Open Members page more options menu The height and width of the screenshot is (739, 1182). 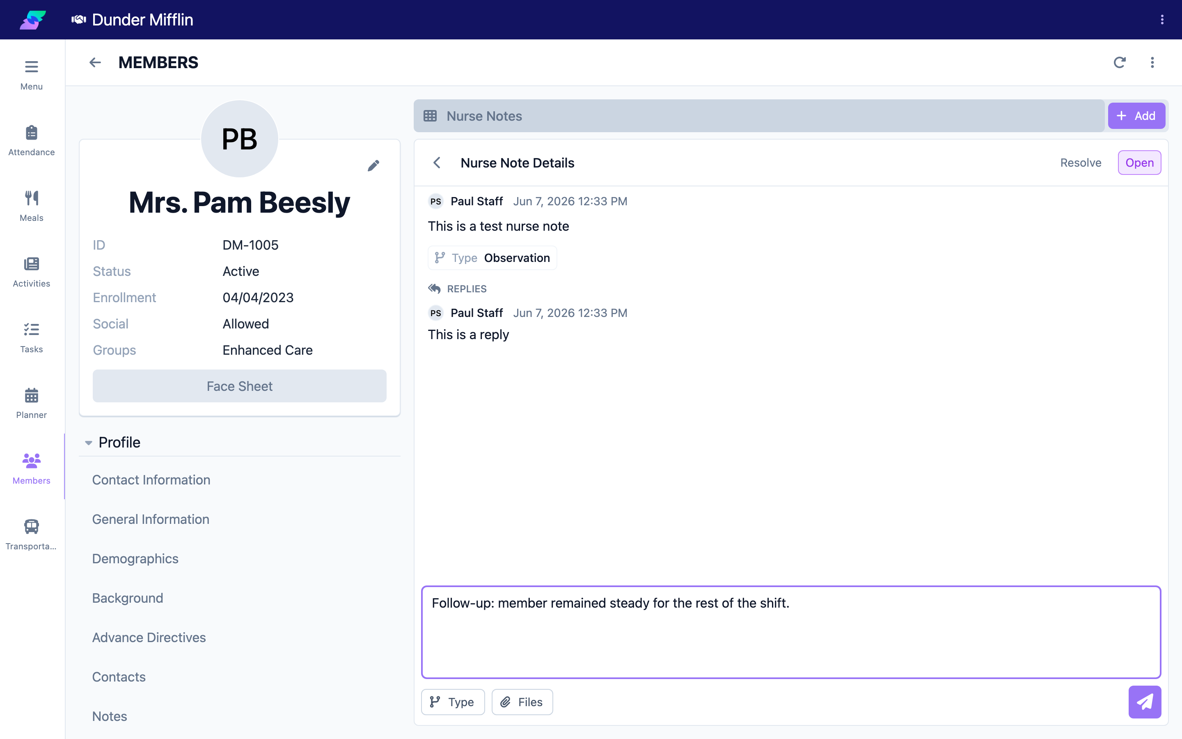coord(1152,62)
